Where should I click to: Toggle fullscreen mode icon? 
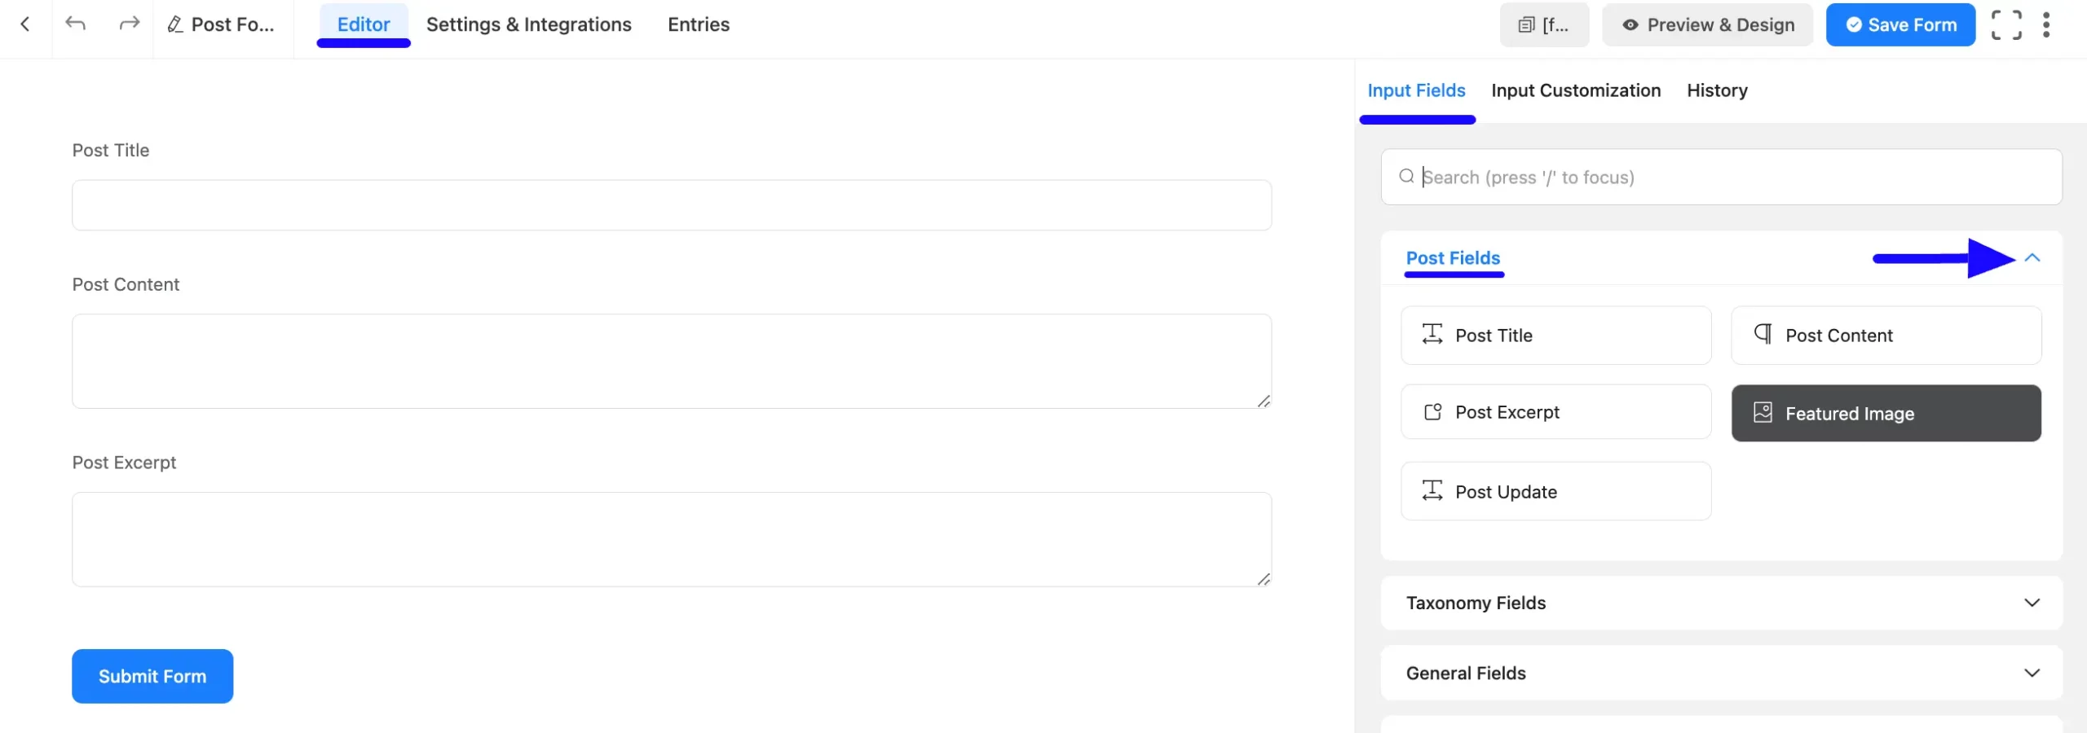[2006, 25]
